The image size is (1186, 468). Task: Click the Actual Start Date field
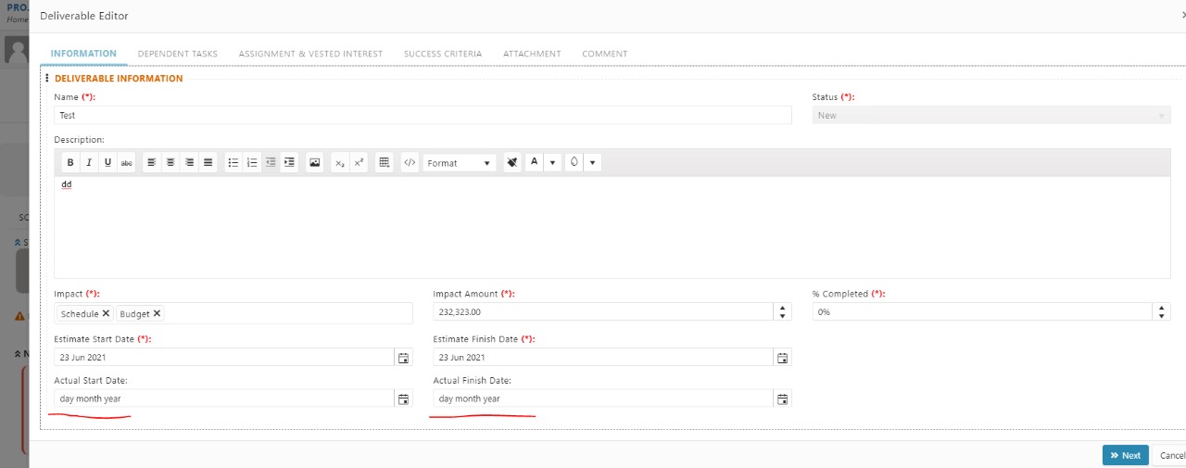click(224, 398)
